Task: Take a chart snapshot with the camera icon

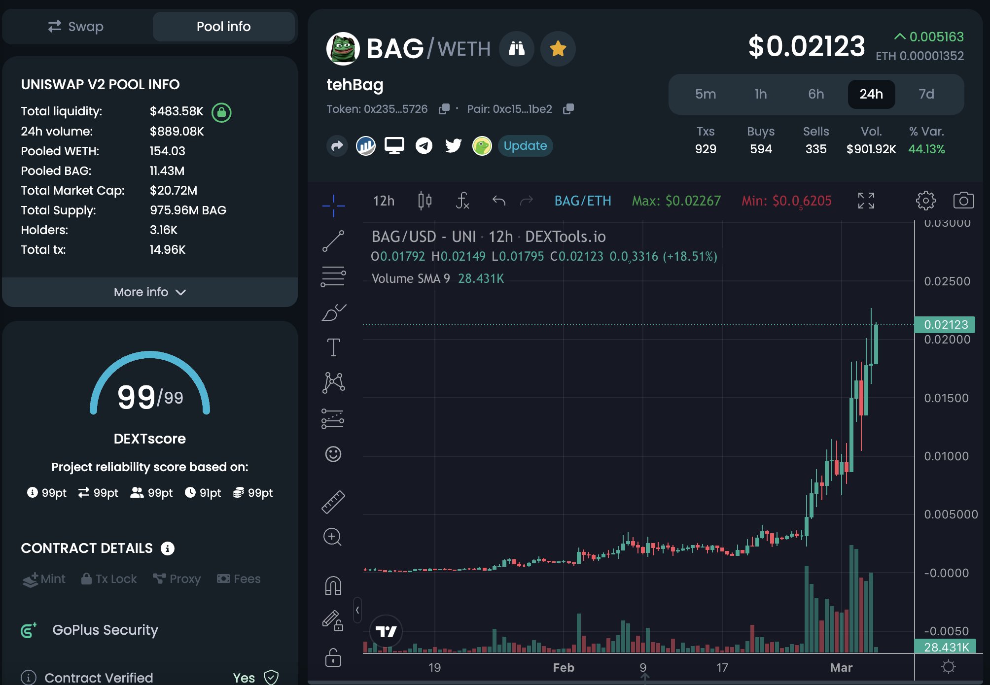Action: [x=963, y=201]
